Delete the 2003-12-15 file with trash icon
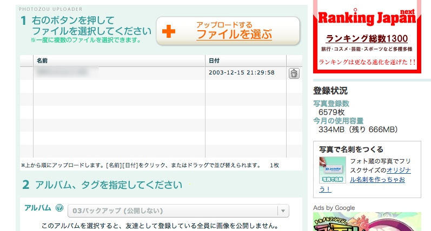 [x=294, y=73]
